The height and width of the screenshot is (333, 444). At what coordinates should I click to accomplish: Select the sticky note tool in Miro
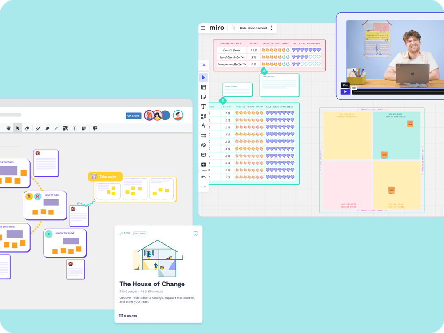click(x=203, y=97)
